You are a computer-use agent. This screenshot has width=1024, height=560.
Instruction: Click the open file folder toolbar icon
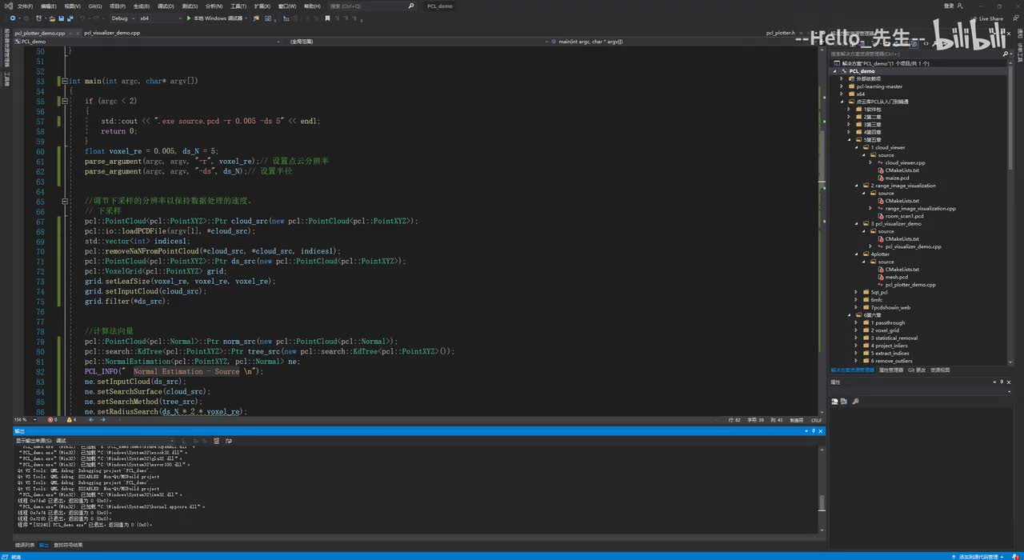[52, 18]
